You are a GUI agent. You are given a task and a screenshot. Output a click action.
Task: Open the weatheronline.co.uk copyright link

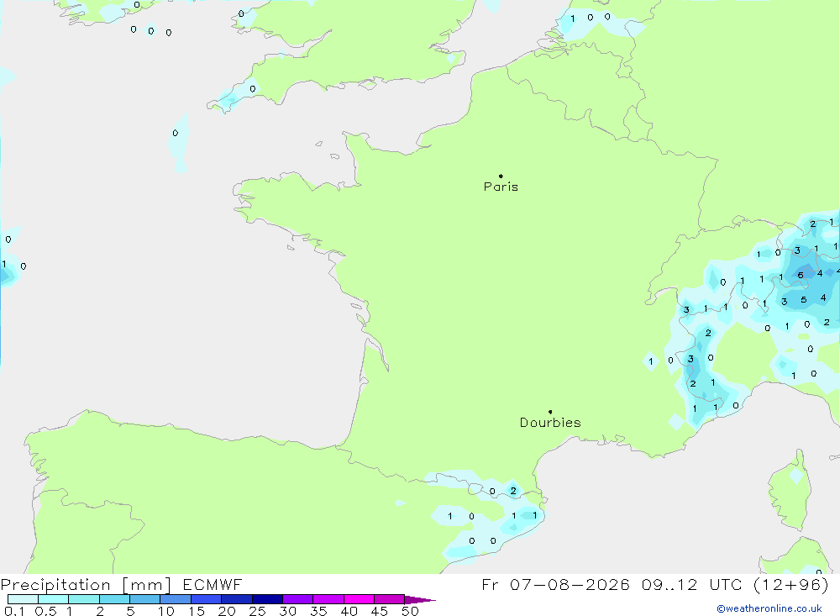769,608
